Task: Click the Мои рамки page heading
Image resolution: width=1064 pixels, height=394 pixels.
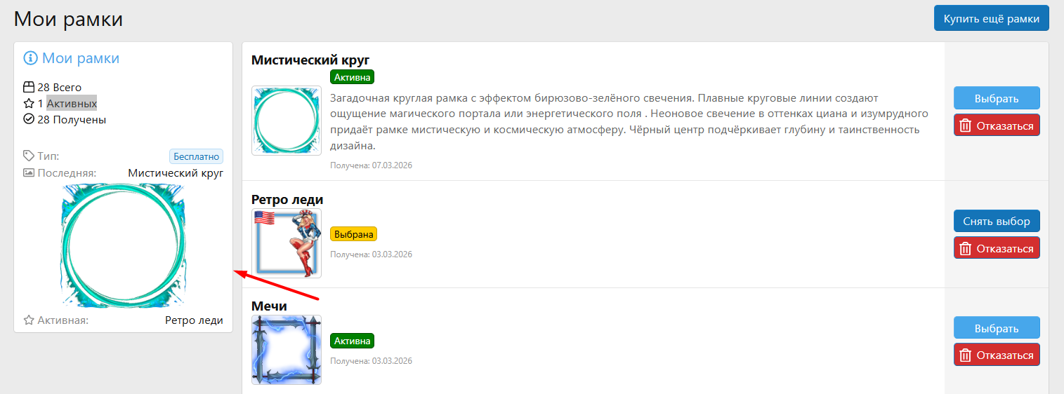Action: (69, 19)
